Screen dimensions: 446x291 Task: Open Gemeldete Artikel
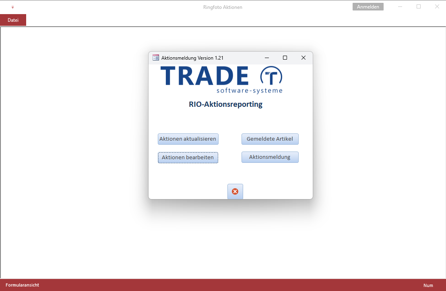pos(270,139)
